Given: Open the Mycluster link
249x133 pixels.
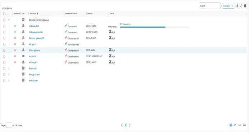Looking at the screenshot, I should [x=33, y=68].
